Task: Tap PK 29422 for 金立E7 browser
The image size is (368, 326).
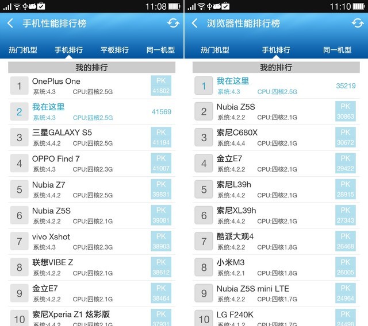Action: (346, 163)
